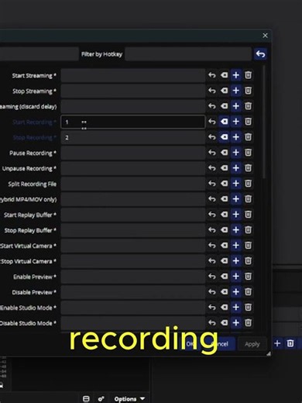Delete the Start Replay Buffer hotkey binding

248,215
